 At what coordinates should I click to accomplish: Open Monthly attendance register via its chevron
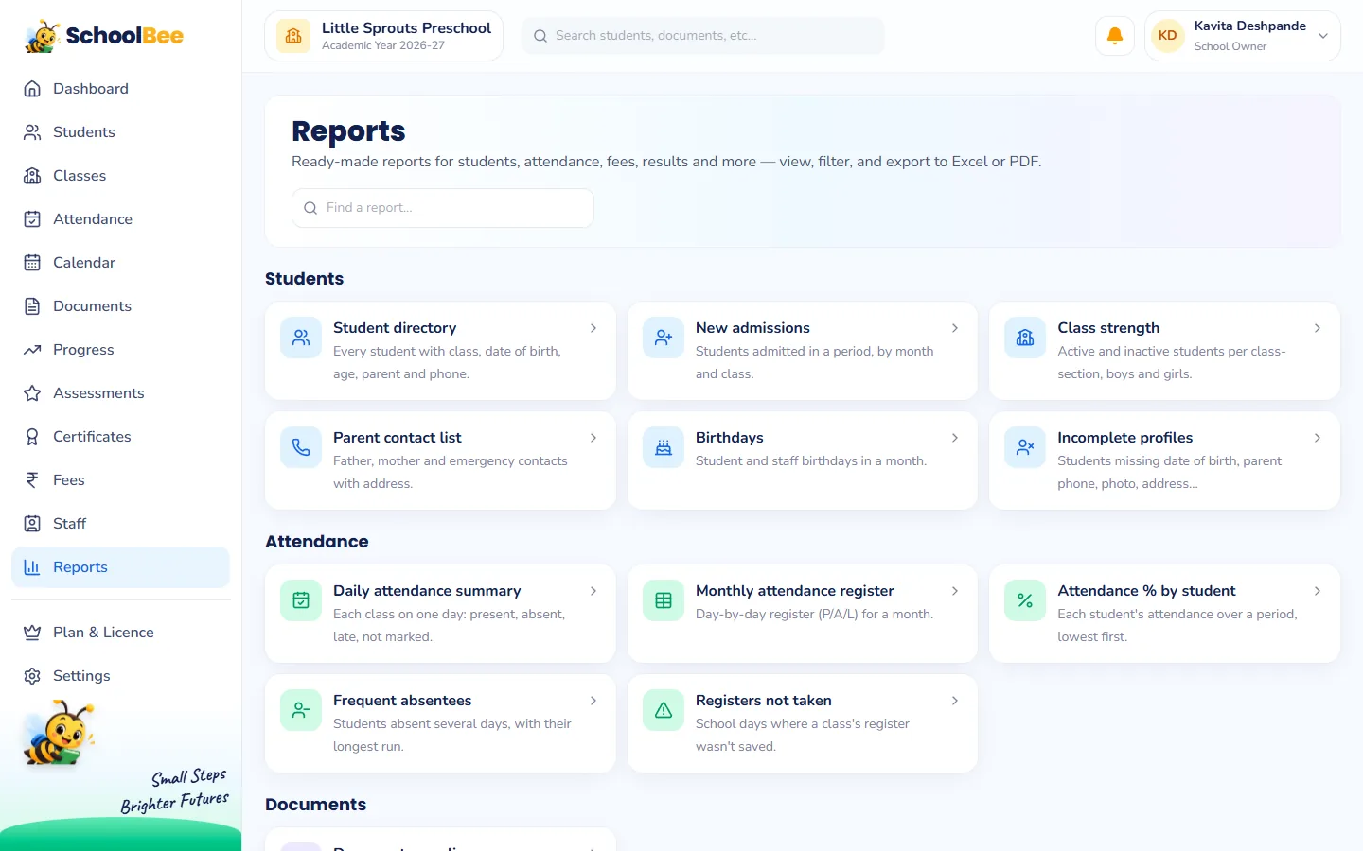[x=955, y=591]
